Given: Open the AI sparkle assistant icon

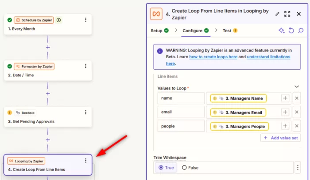Looking at the screenshot, I should point(282,30).
